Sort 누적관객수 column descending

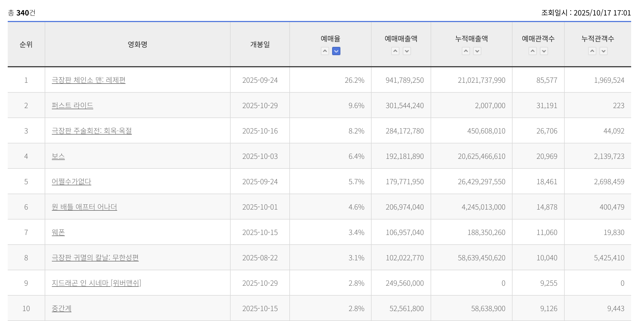603,51
